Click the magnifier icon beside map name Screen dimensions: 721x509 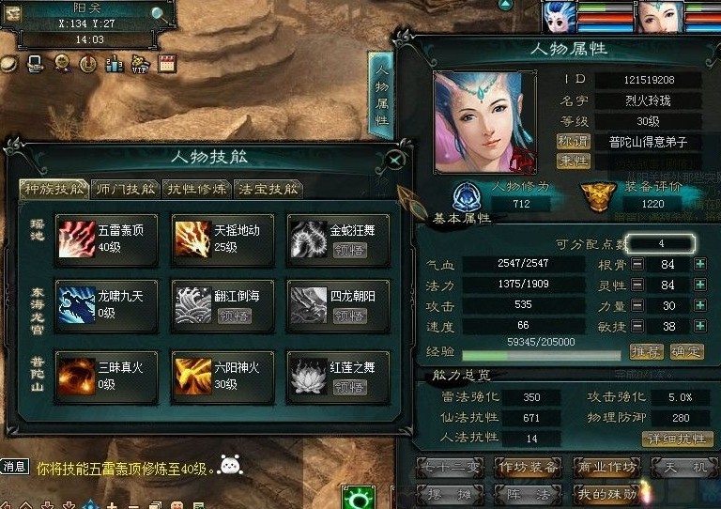tap(160, 14)
